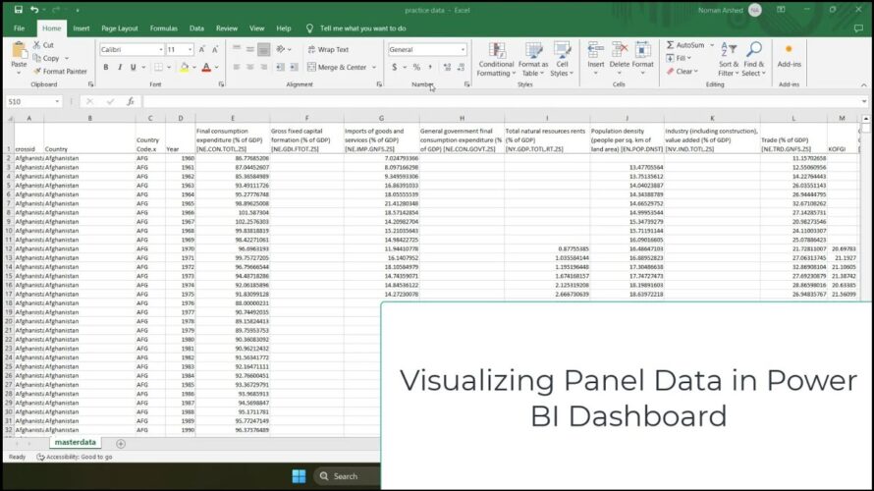Click the Windows Start button
Screen dimensions: 874x491
coord(299,476)
